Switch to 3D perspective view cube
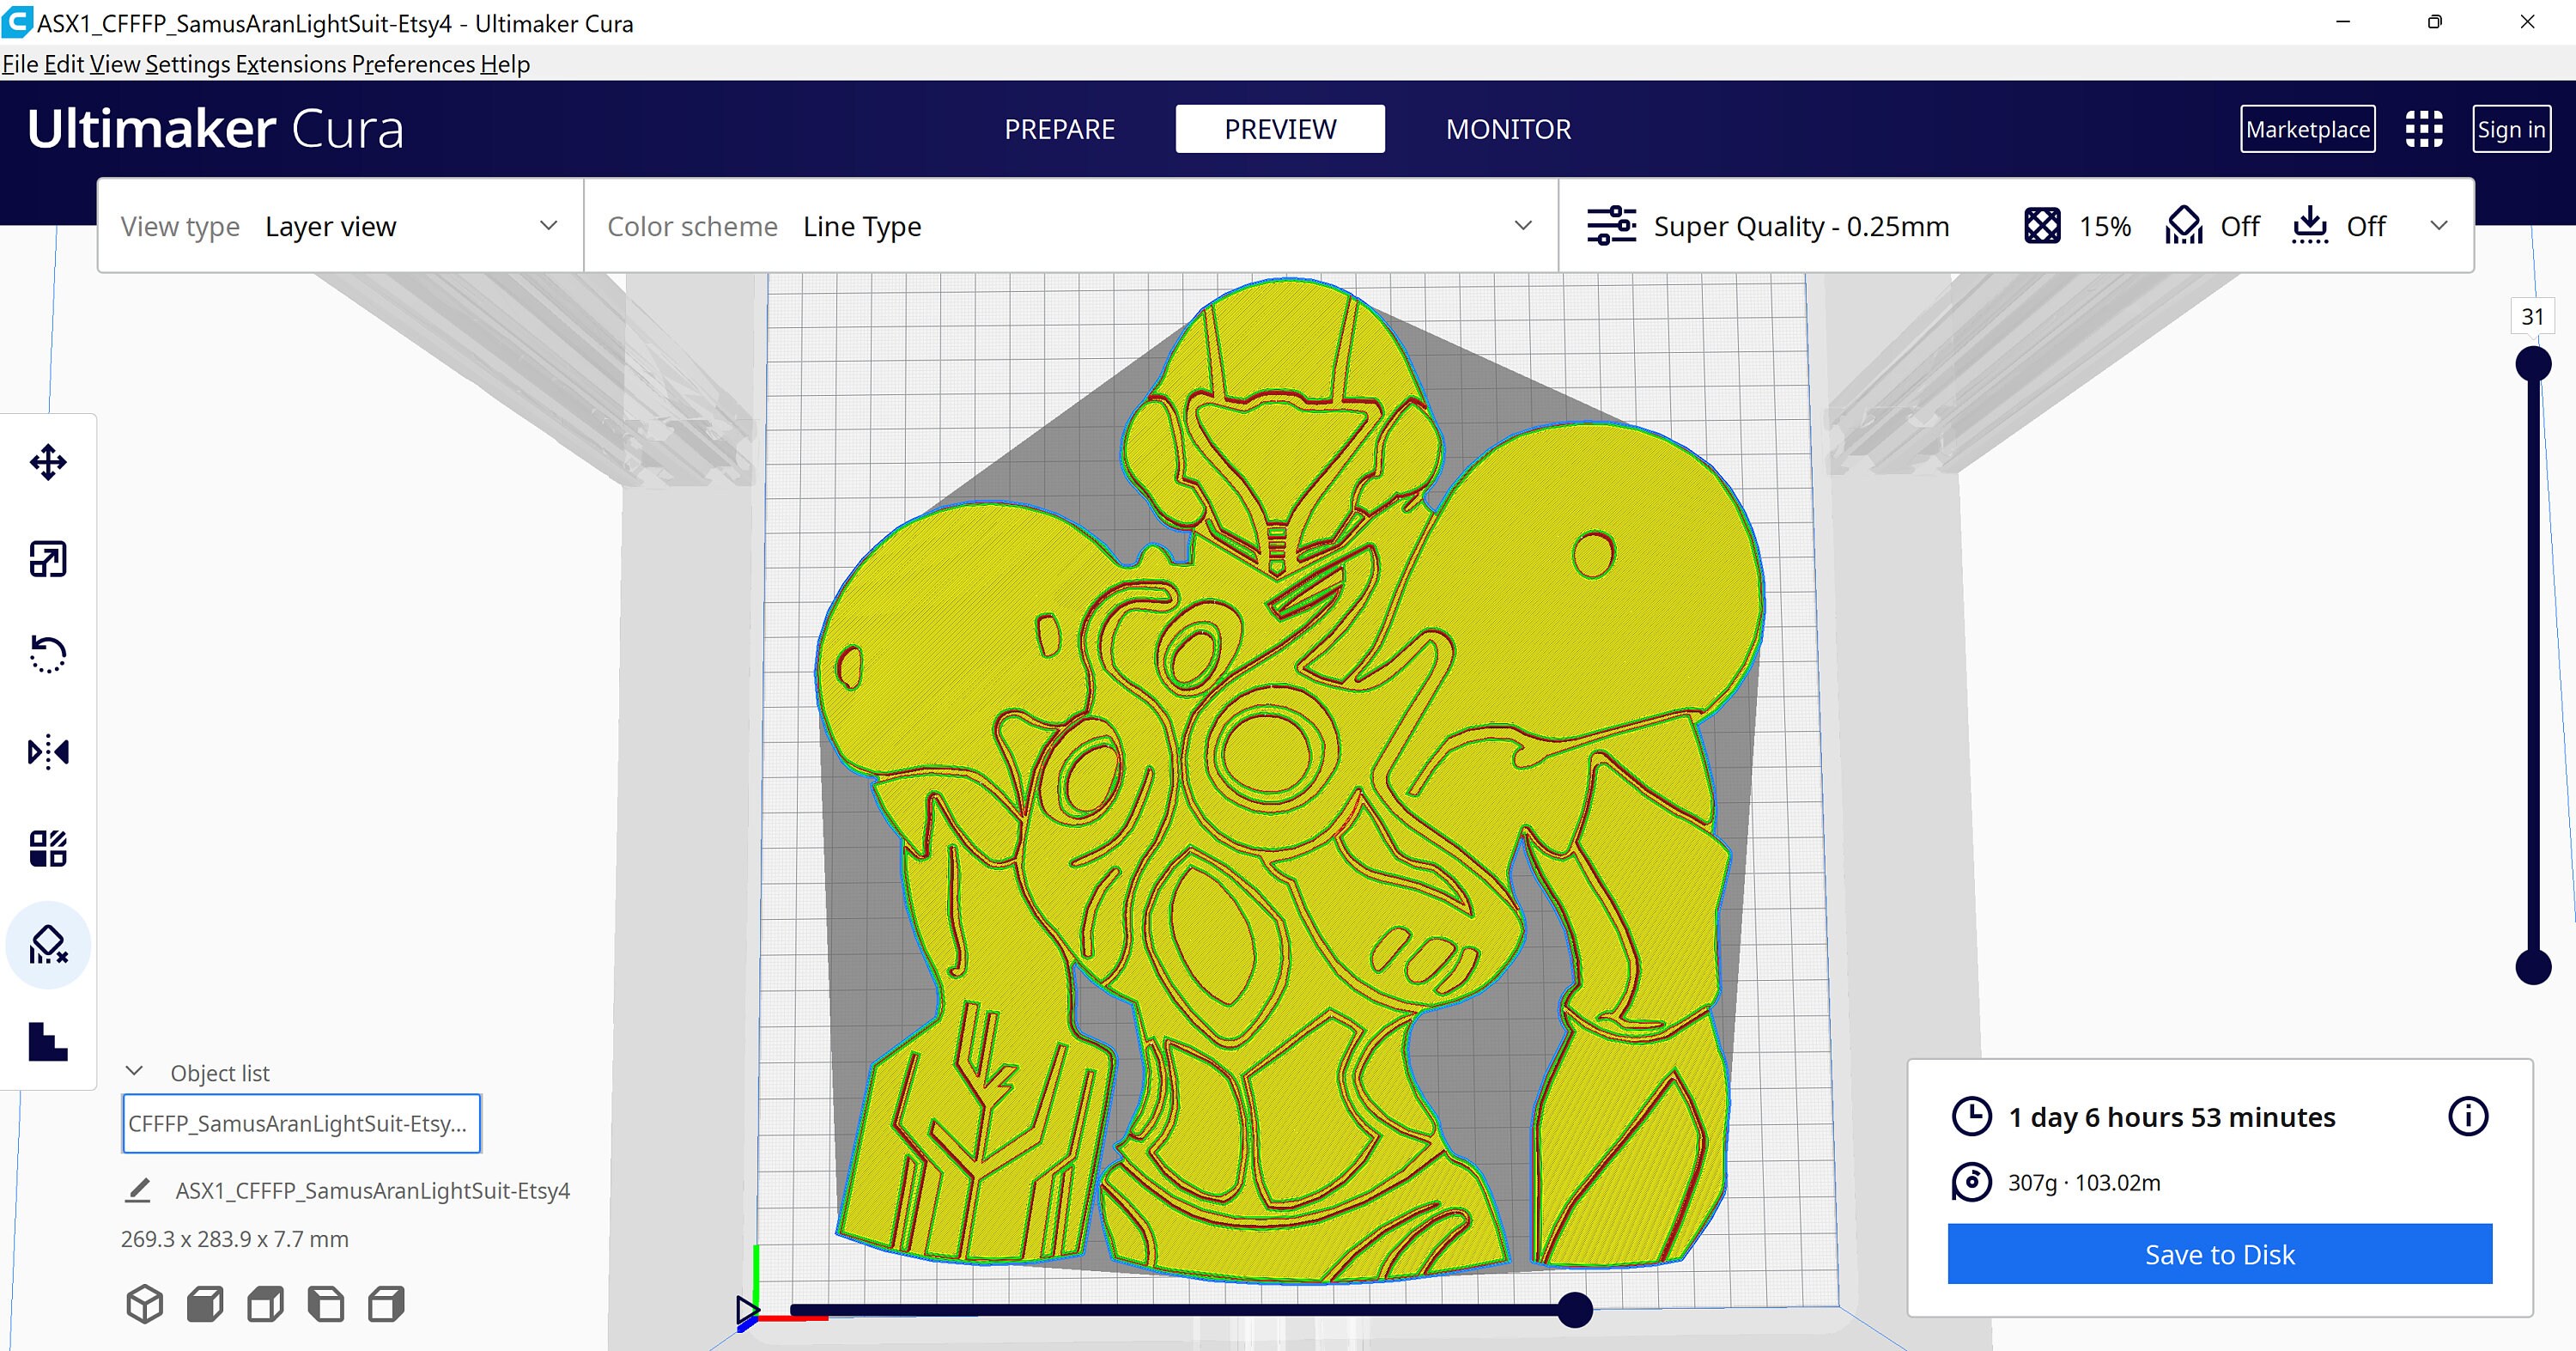The height and width of the screenshot is (1351, 2576). tap(145, 1304)
